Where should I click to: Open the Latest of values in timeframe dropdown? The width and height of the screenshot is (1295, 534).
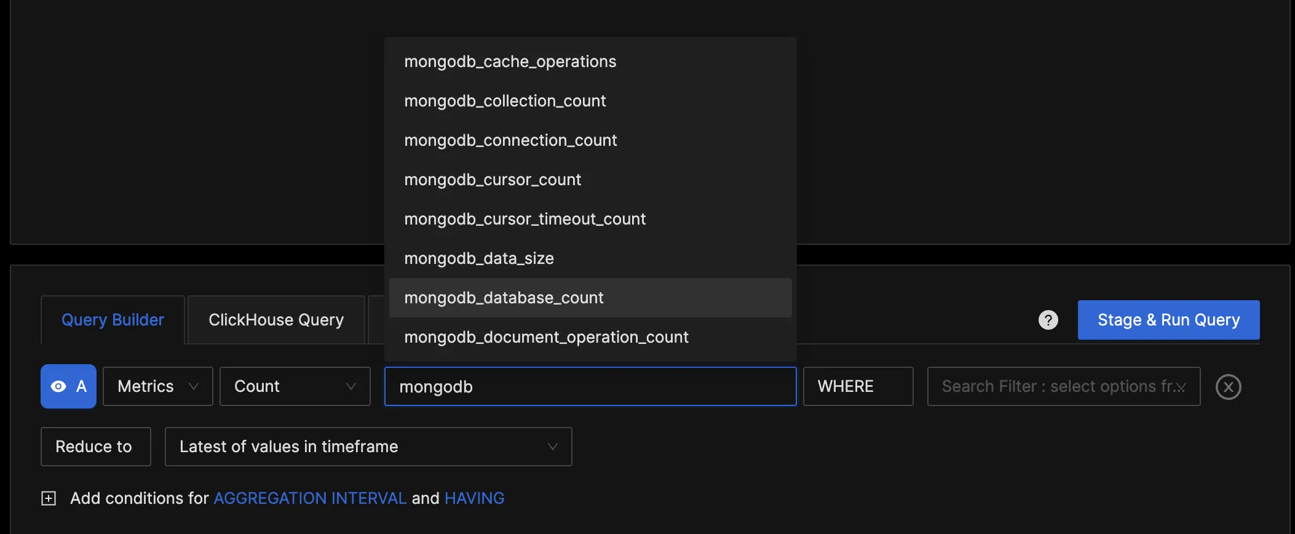coord(368,447)
